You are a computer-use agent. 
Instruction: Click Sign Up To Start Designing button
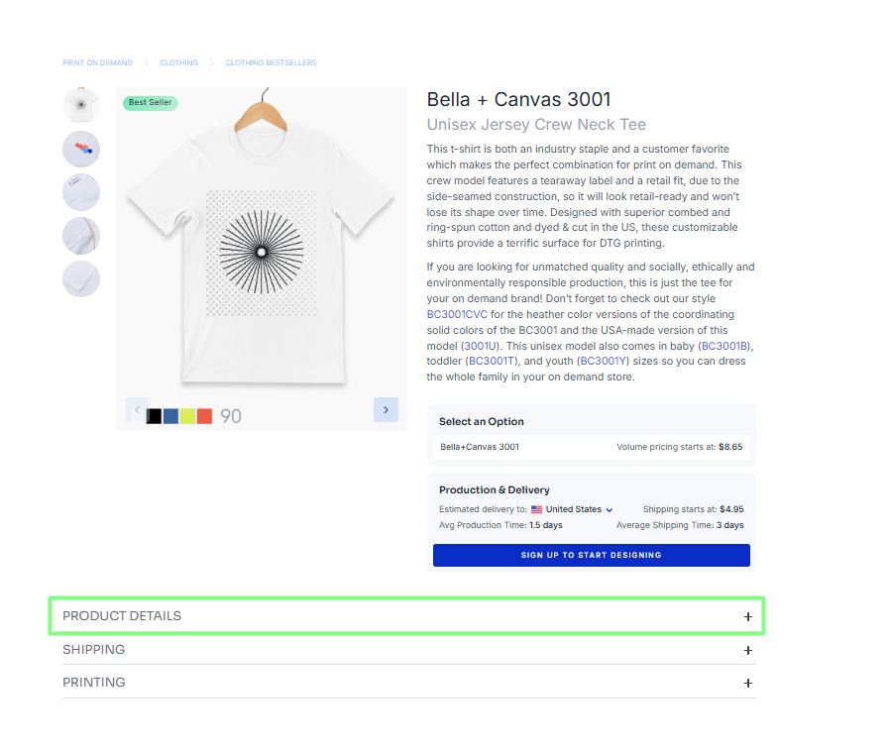click(x=591, y=555)
